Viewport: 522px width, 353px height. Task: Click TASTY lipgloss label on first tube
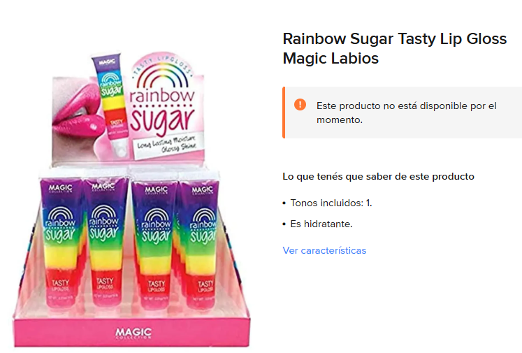tap(61, 285)
